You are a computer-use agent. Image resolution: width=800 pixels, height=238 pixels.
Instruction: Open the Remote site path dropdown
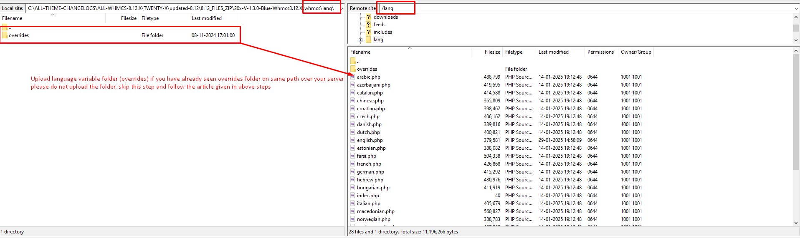pos(796,8)
